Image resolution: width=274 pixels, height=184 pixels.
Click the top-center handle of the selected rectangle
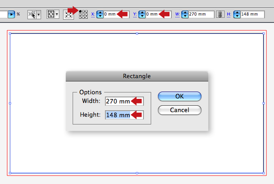tap(137, 33)
